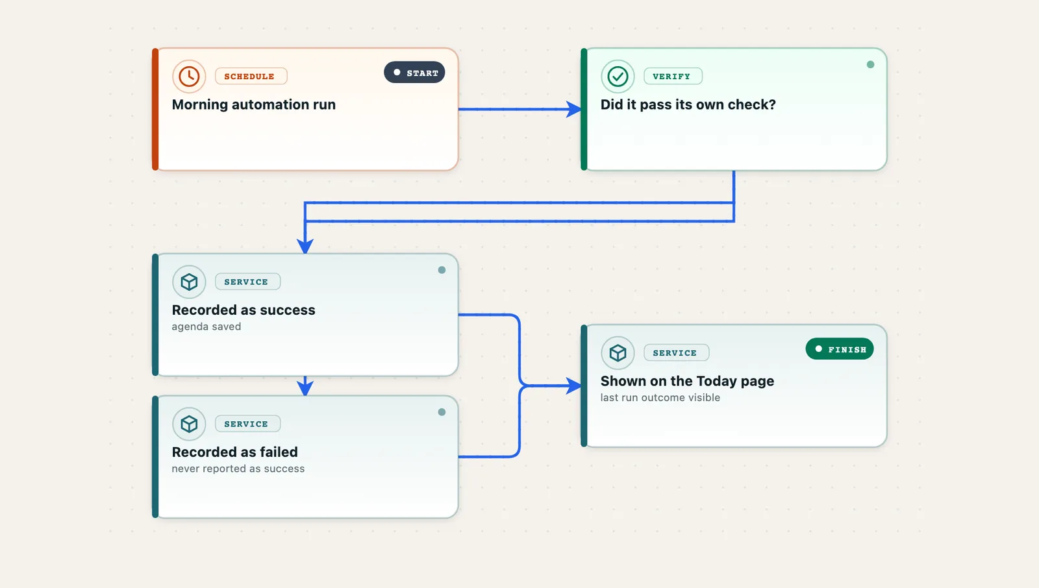Screen dimensions: 1039x588
Task: Click the cube icon on Recorded as failed
Action: [189, 424]
